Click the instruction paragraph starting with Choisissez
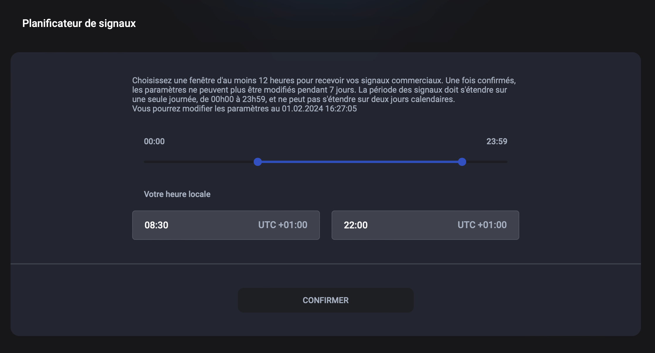Screen dimensions: 655x353 click(324, 94)
